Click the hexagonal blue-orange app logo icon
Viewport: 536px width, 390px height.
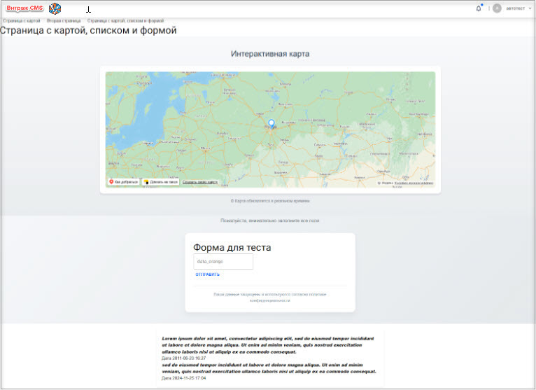click(55, 8)
